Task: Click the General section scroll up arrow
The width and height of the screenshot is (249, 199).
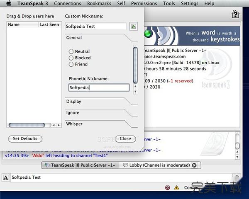Action: tap(135, 87)
